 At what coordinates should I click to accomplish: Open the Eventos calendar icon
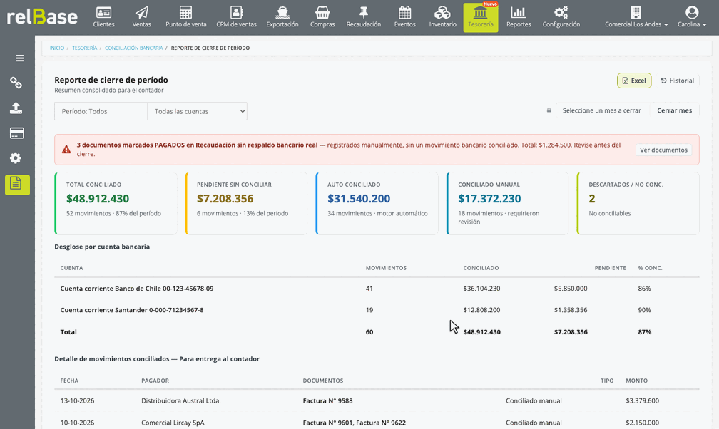click(405, 12)
